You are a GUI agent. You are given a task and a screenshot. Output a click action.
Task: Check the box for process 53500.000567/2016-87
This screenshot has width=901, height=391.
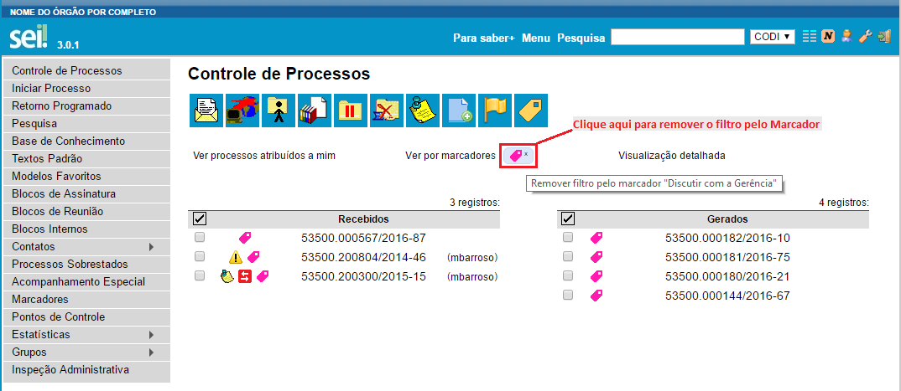pos(200,237)
